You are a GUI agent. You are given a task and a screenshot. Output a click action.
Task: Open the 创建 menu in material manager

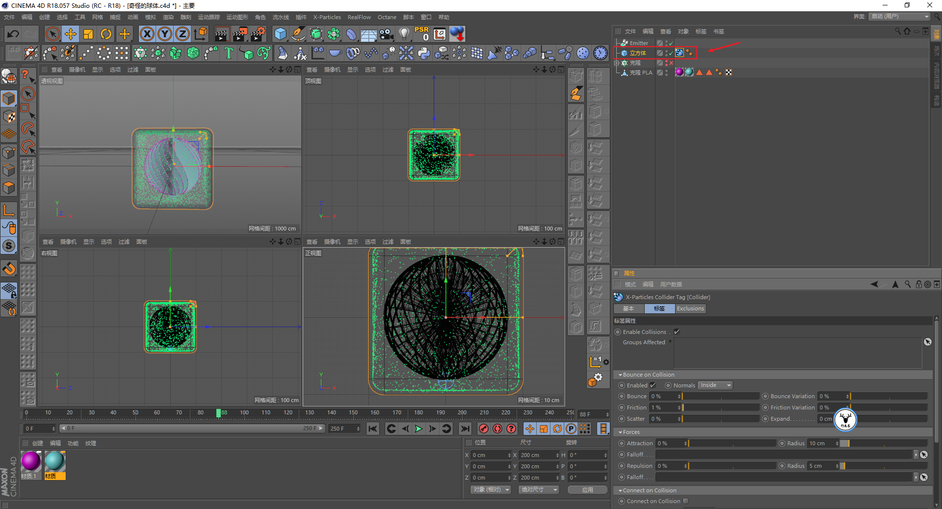(38, 443)
